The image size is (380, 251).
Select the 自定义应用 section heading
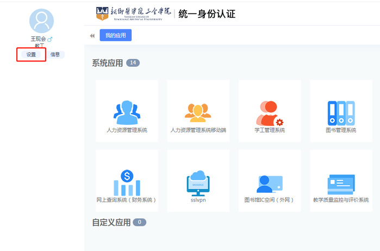coord(111,222)
